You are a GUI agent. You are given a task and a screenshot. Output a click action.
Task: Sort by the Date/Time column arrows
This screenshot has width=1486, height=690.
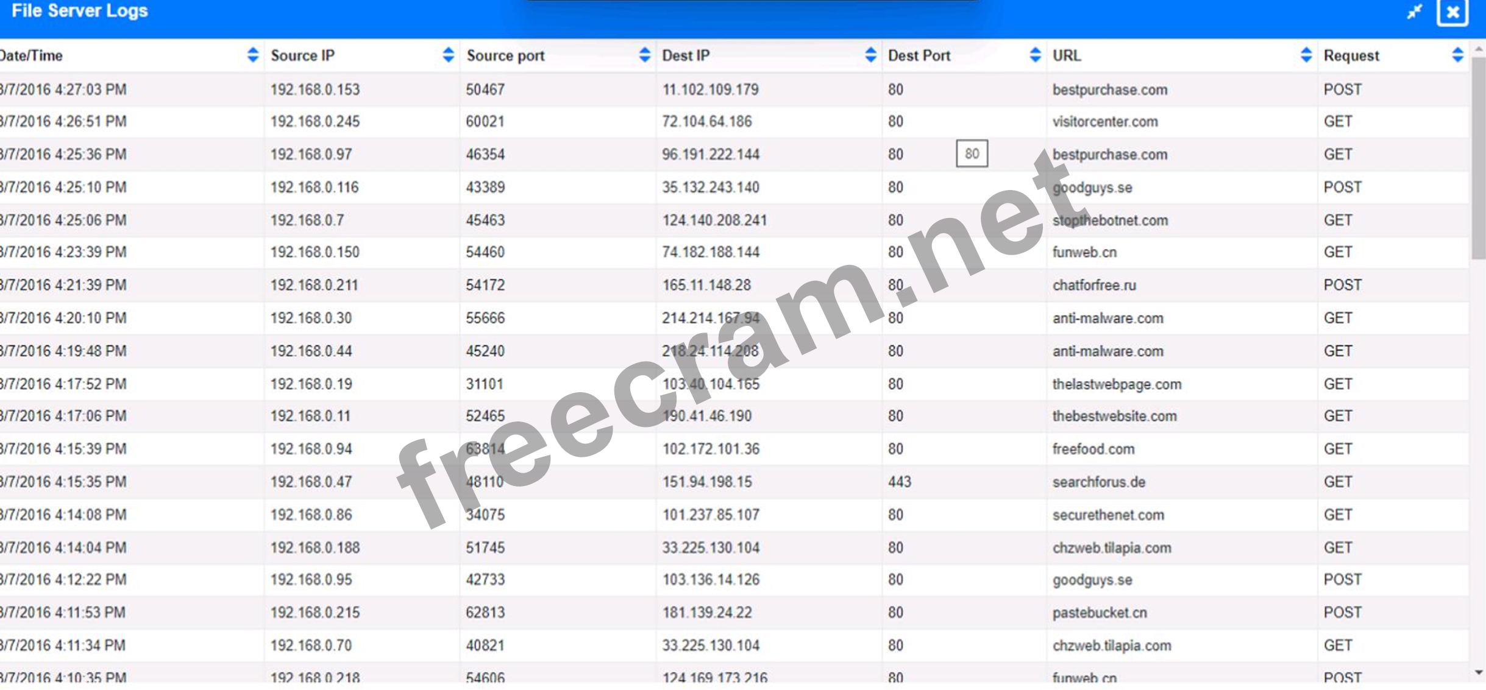click(253, 55)
